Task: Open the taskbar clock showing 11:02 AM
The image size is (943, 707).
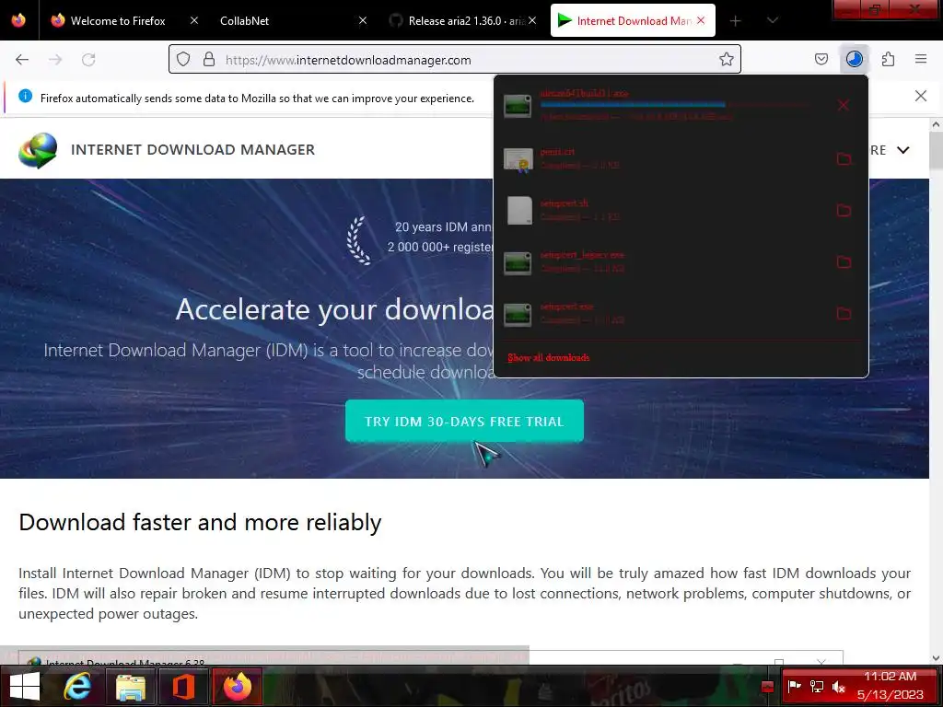Action: tap(891, 685)
